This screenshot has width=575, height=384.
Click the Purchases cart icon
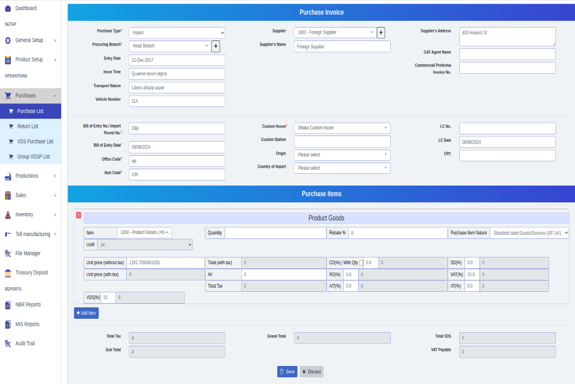8,96
